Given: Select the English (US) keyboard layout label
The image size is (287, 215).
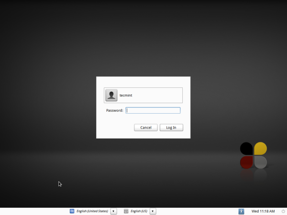Looking at the screenshot, I should (x=139, y=211).
